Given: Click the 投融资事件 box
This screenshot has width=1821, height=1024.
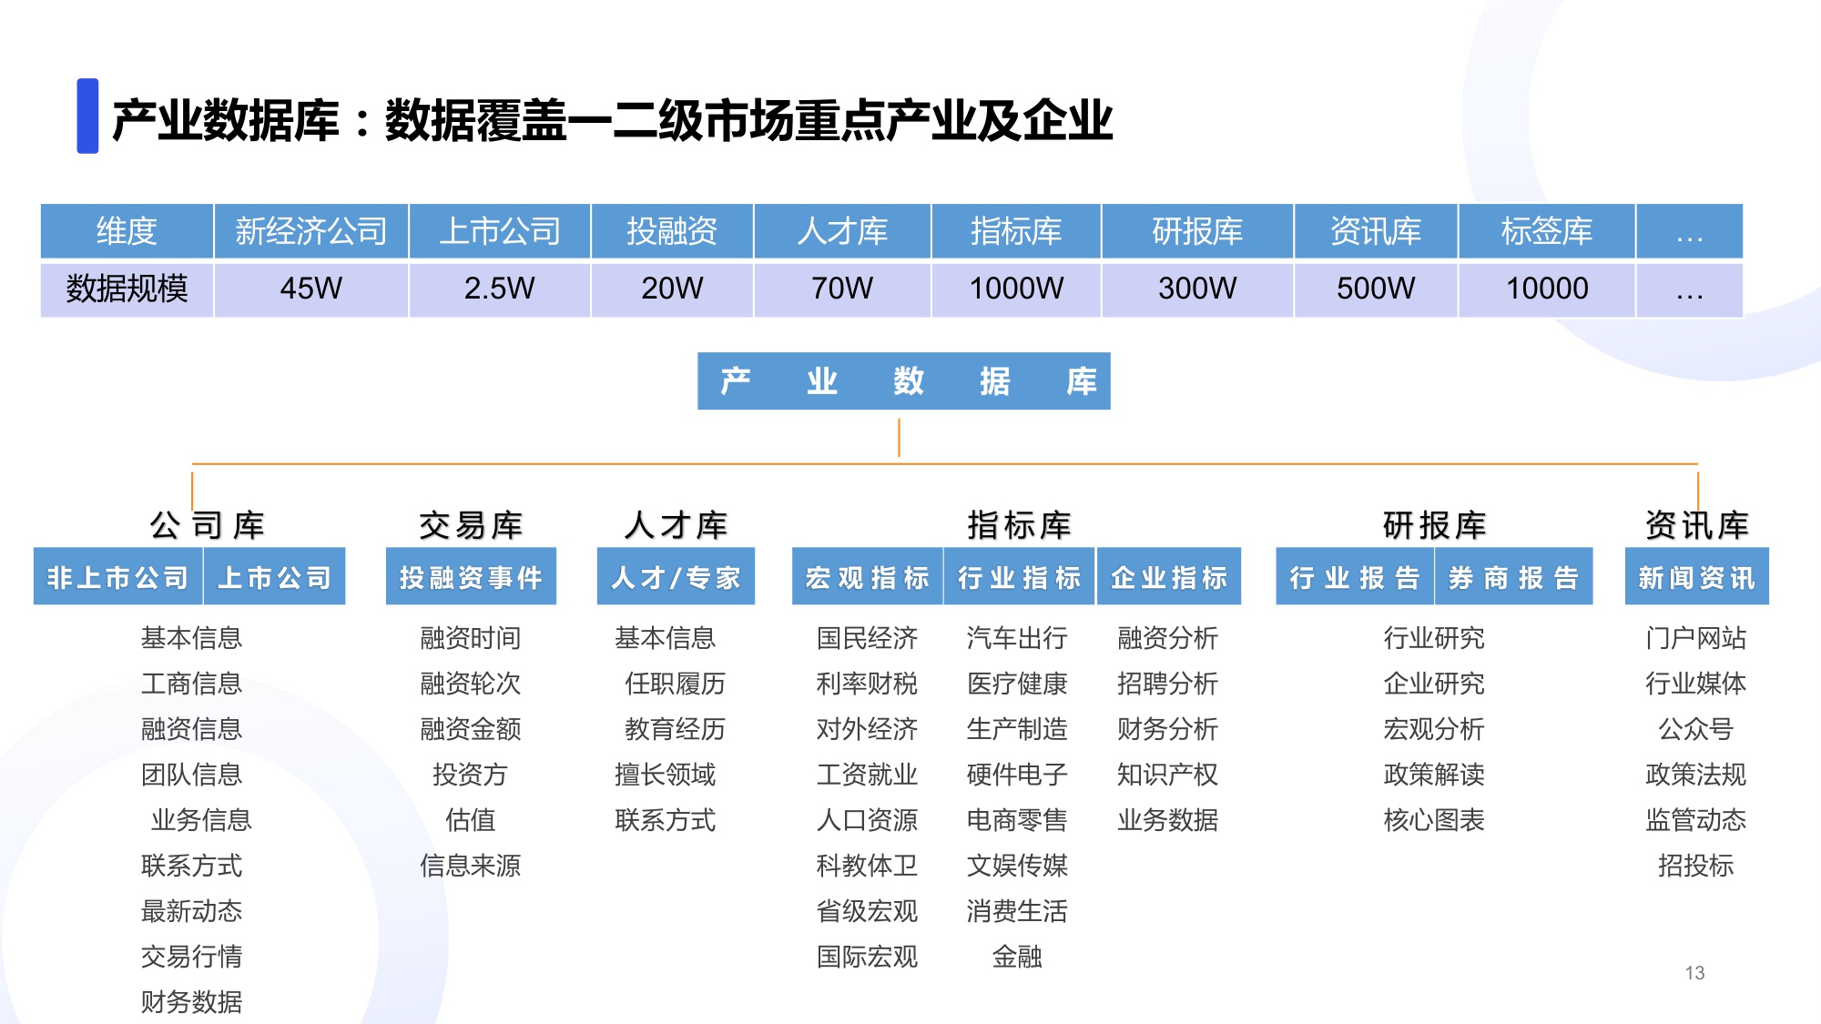Looking at the screenshot, I should (x=472, y=575).
